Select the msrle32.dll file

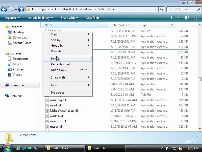(57, 116)
